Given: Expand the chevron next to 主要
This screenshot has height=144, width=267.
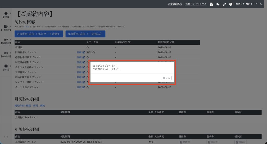Looking at the screenshot, I should click(10, 13).
